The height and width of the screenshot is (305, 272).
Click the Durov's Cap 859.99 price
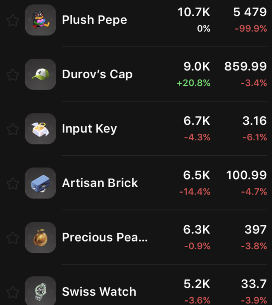coord(246,67)
